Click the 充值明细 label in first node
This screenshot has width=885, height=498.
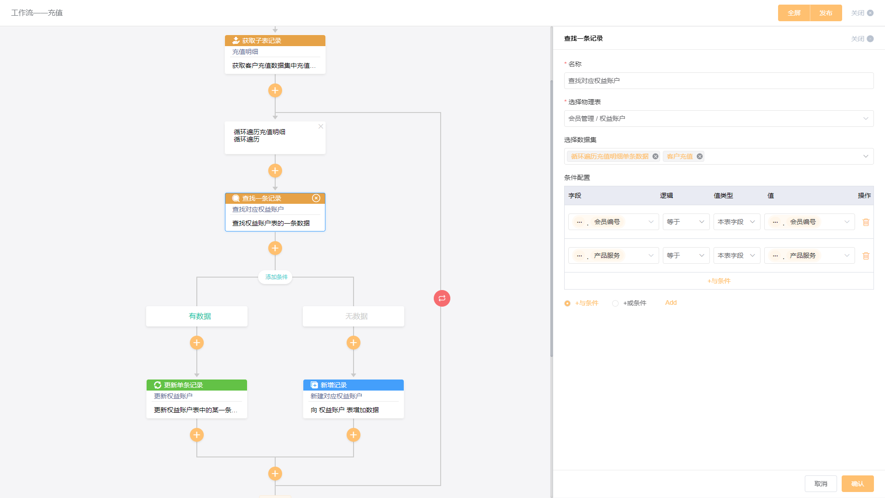[x=245, y=52]
